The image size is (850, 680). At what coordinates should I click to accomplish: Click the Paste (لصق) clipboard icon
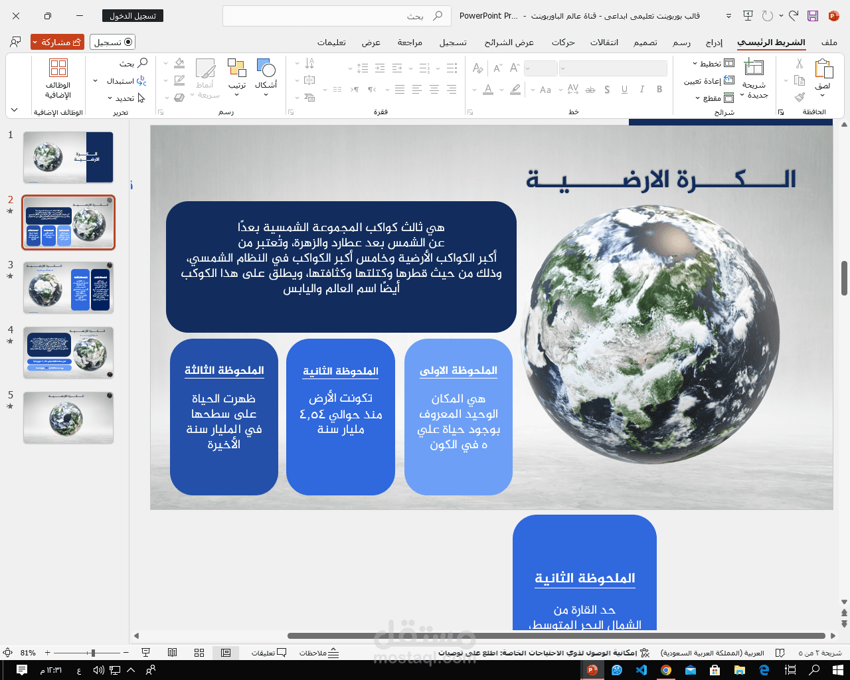coord(823,70)
